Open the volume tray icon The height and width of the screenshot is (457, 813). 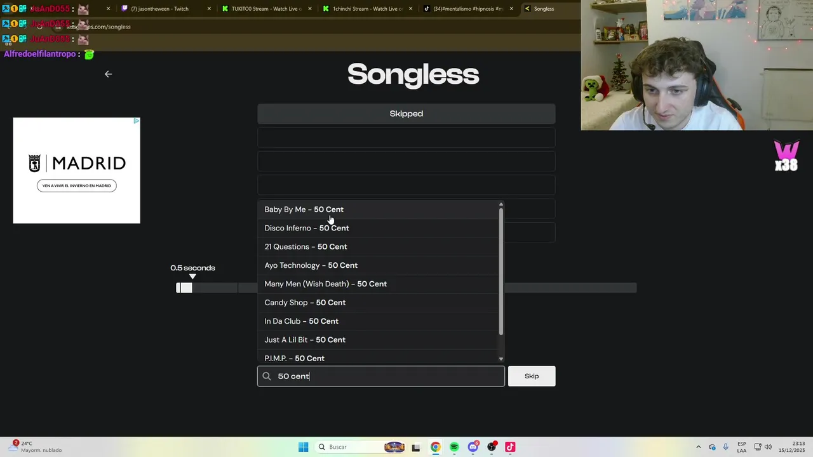pos(768,447)
